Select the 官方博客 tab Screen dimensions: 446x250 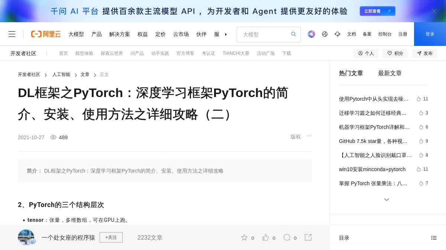(x=185, y=53)
